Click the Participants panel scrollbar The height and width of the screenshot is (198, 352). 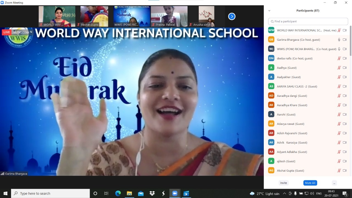point(351,41)
